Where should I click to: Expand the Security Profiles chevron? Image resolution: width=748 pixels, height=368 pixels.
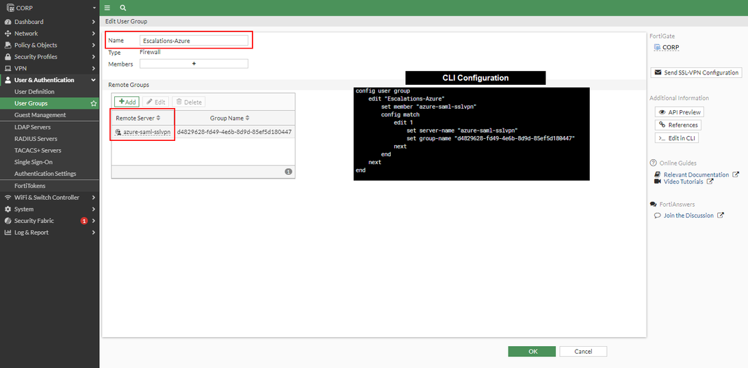pyautogui.click(x=94, y=57)
